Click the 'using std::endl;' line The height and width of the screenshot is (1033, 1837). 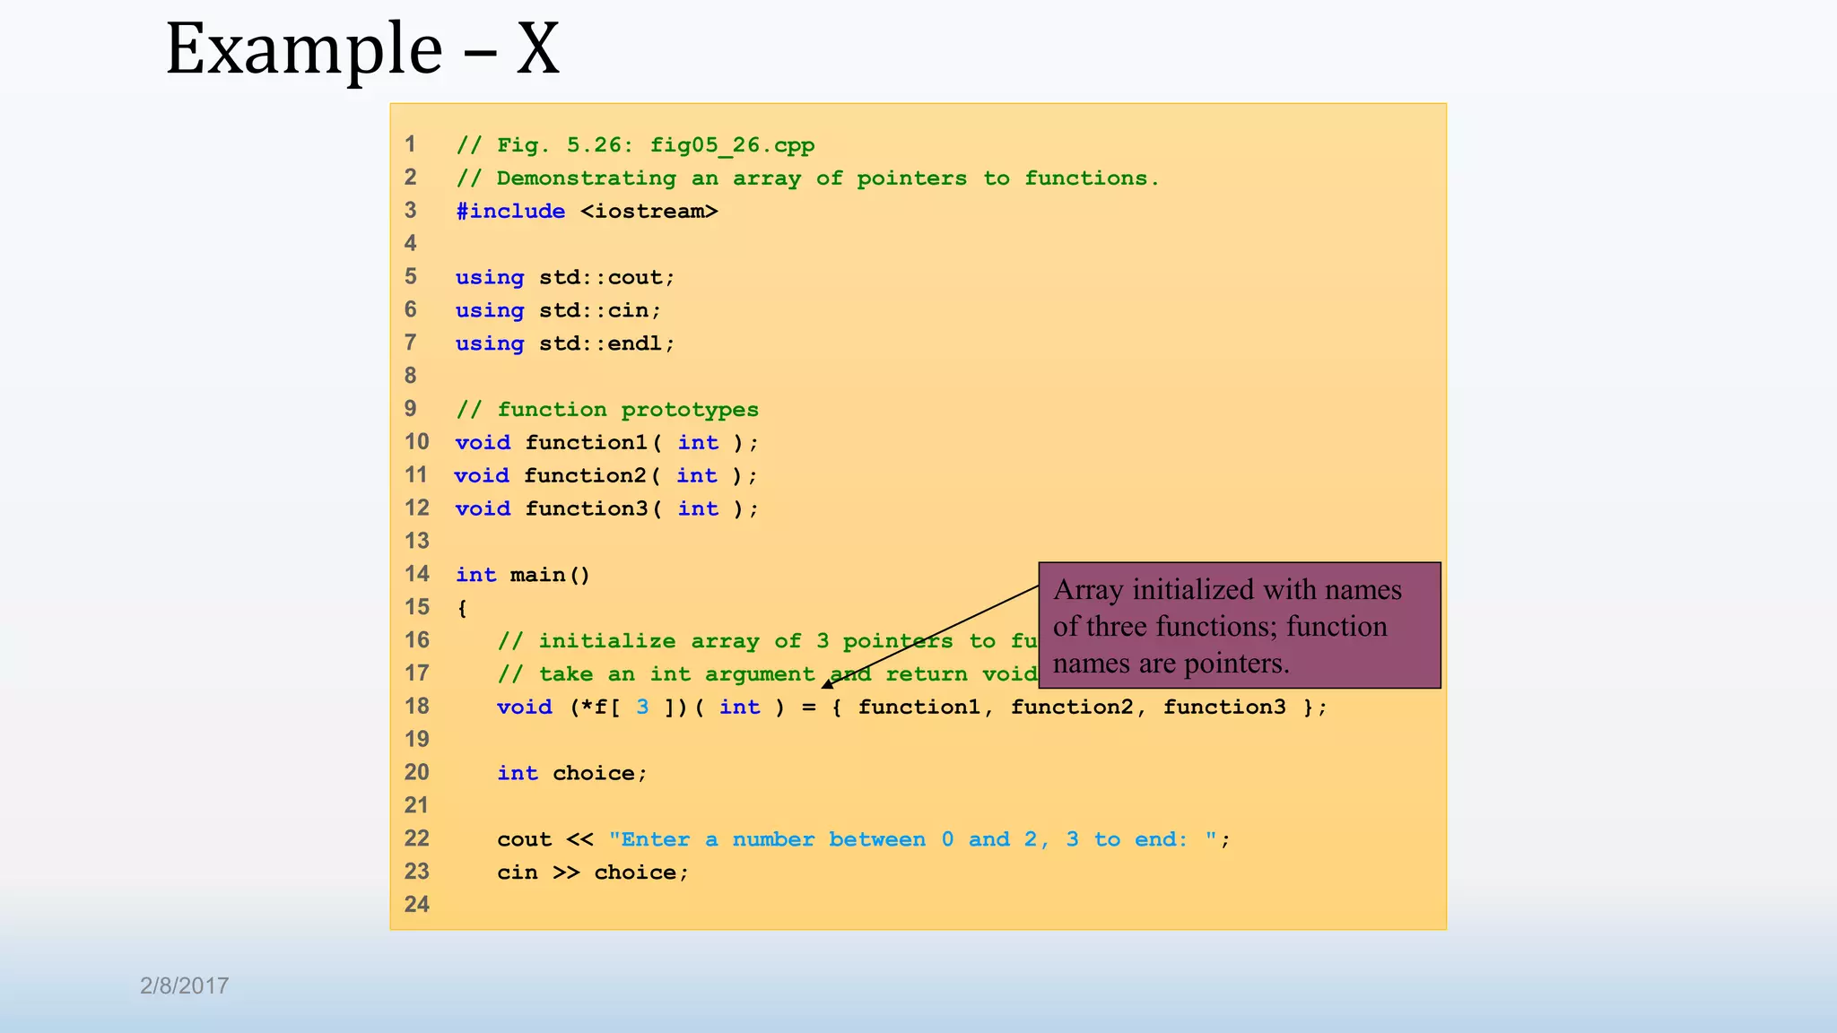(x=565, y=344)
